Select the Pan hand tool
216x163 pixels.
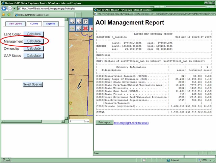[85, 21]
